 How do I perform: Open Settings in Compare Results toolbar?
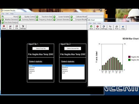[x=23, y=27]
